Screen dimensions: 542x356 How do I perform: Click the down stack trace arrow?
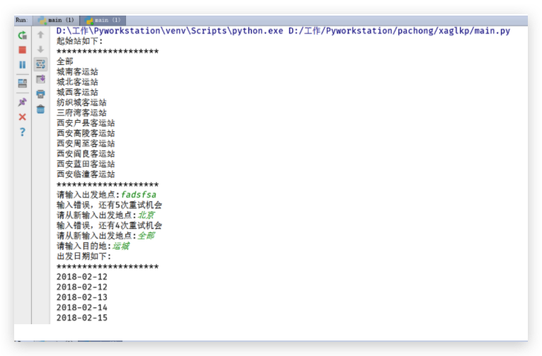pyautogui.click(x=40, y=49)
